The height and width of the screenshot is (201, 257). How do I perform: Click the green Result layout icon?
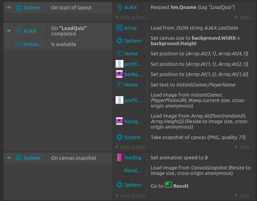[x=168, y=185]
